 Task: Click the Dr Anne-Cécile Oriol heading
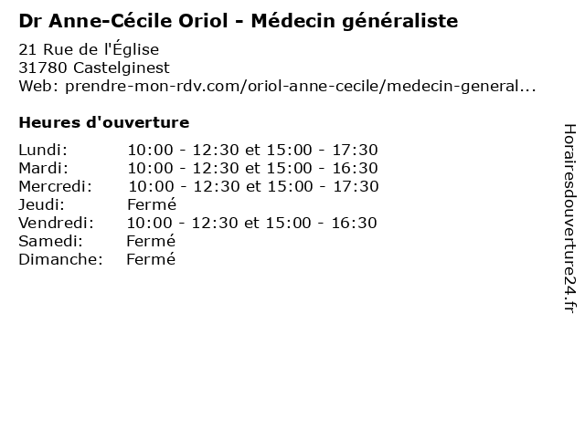coord(238,21)
